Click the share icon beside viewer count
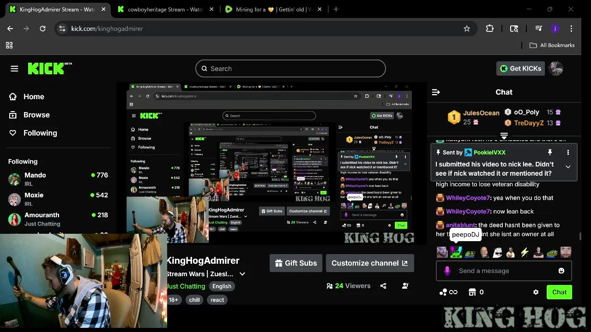Viewport: 591px width, 332px height. tap(383, 286)
